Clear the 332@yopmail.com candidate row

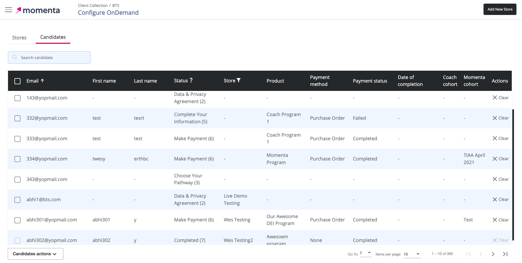[x=500, y=118]
